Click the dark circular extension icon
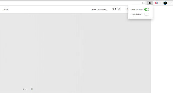The width and height of the screenshot is (173, 108). (x=149, y=3)
